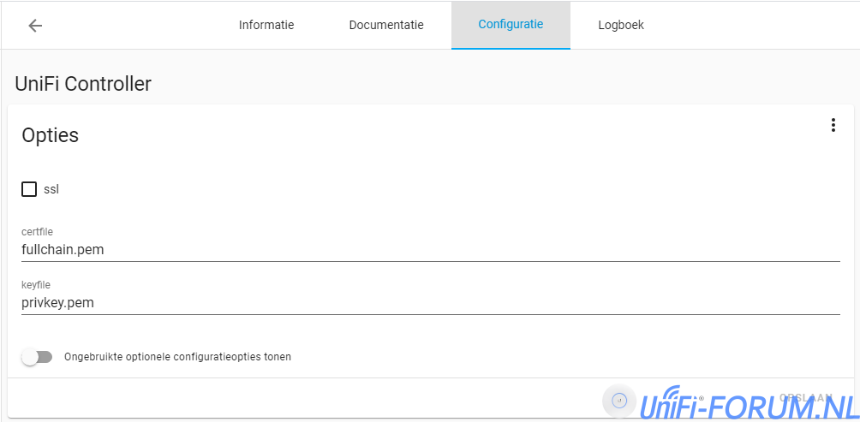Click the Opties card heading

(x=50, y=135)
